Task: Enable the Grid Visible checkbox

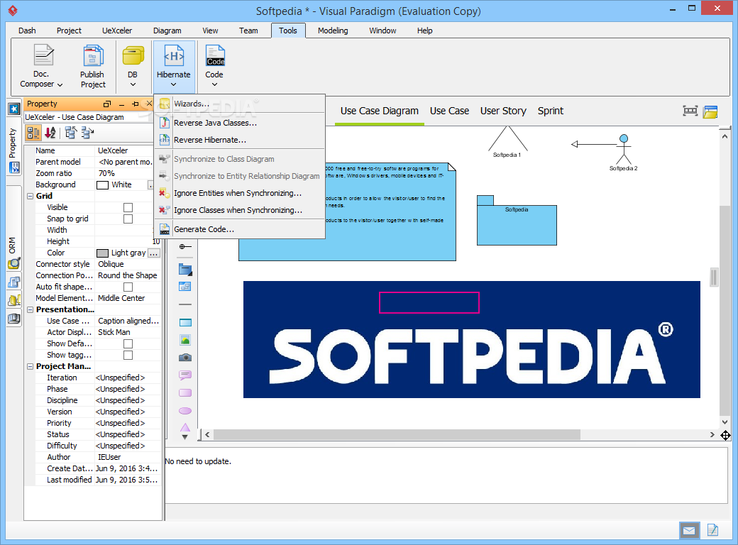Action: [x=128, y=207]
